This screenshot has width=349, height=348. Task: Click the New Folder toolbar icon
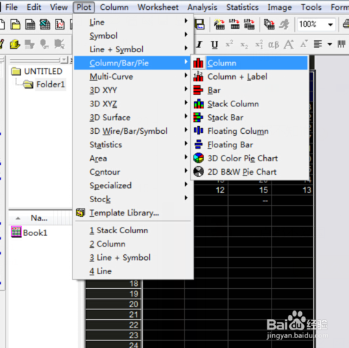[x=15, y=25]
